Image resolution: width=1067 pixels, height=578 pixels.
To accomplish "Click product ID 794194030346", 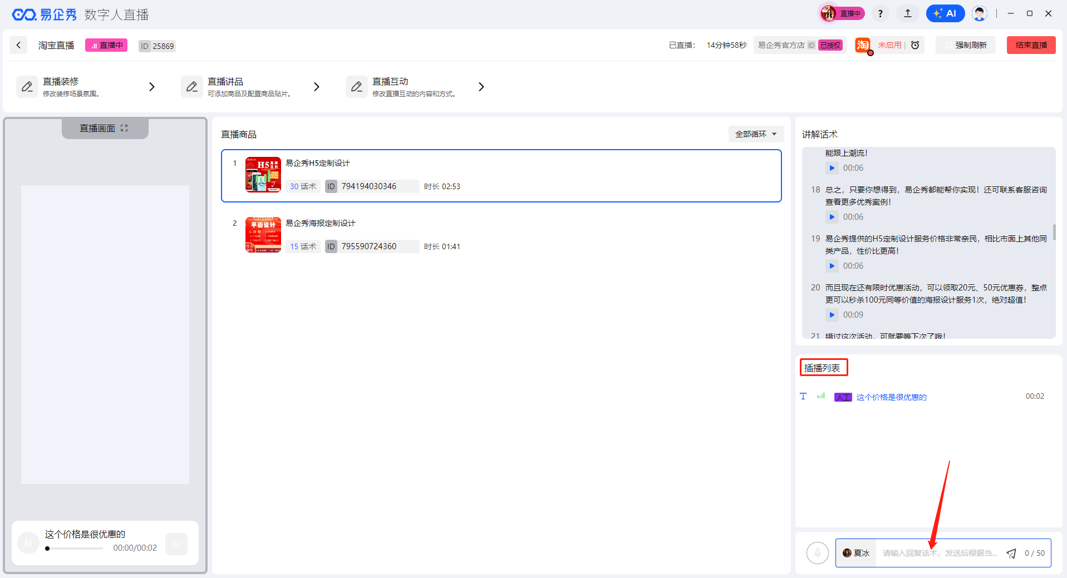I will pyautogui.click(x=369, y=186).
